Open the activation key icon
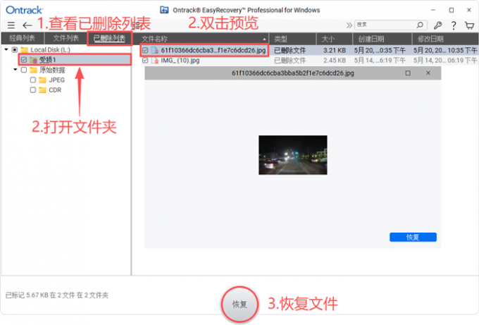479x325 pixels. 437,25
